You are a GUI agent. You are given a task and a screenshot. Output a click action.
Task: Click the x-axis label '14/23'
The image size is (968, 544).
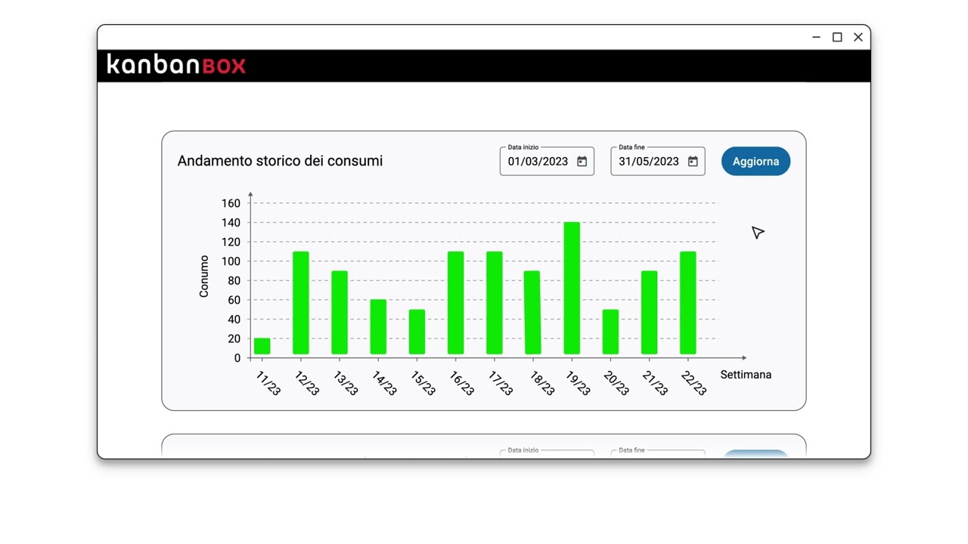tap(384, 384)
